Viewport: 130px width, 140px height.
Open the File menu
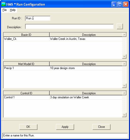[5, 10]
